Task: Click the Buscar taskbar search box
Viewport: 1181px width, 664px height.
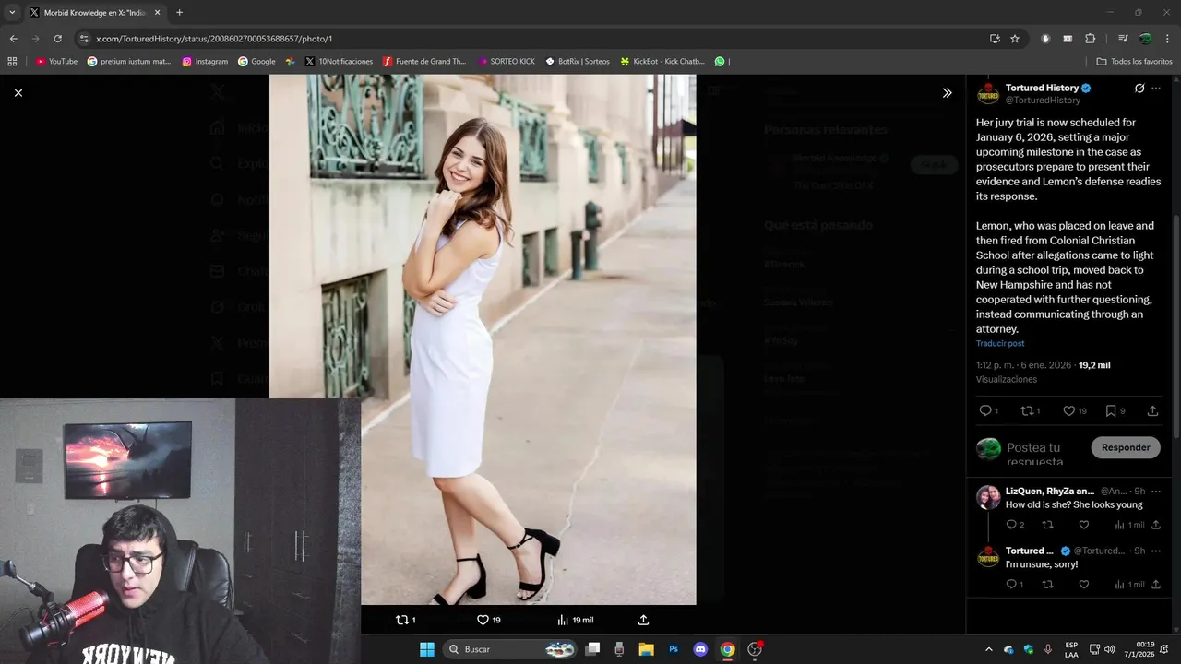Action: 510,649
